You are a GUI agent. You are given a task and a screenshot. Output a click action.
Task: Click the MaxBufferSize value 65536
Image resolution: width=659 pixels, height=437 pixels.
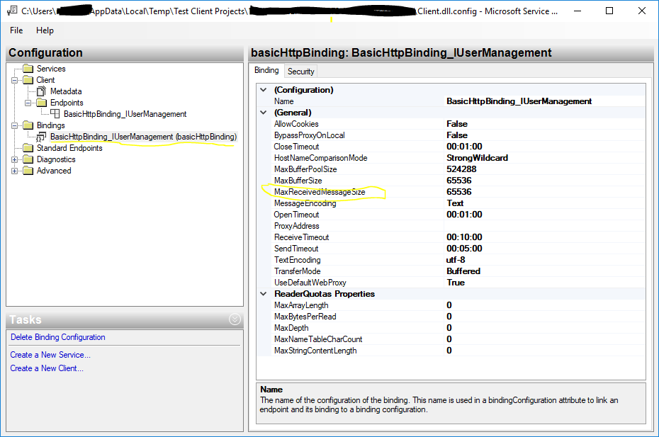(x=545, y=181)
